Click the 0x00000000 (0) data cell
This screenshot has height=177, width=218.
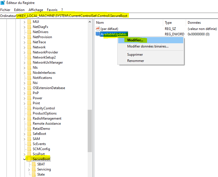click(198, 34)
